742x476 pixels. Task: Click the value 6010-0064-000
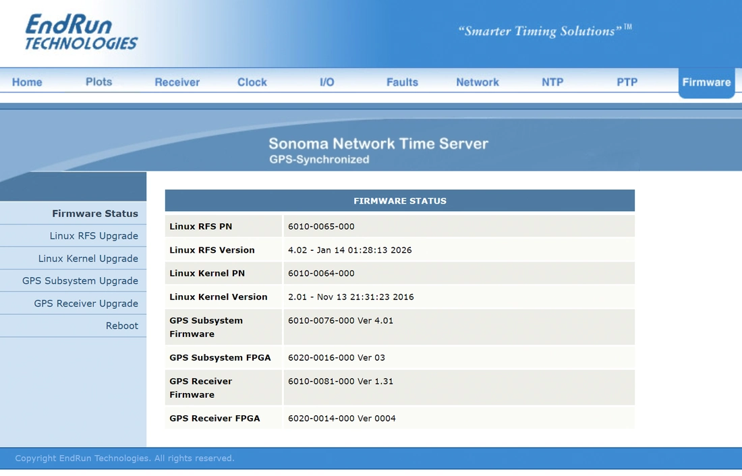(321, 273)
